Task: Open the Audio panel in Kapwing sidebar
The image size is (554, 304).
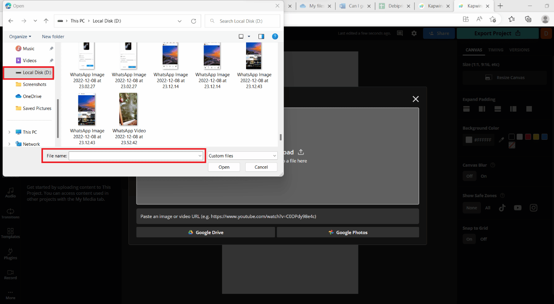Action: pos(10,192)
